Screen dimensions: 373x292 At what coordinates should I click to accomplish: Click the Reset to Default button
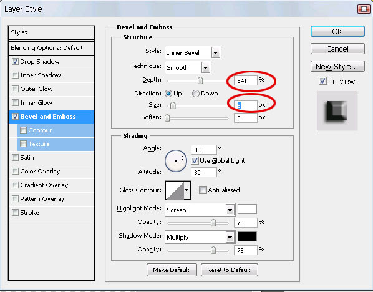click(229, 270)
